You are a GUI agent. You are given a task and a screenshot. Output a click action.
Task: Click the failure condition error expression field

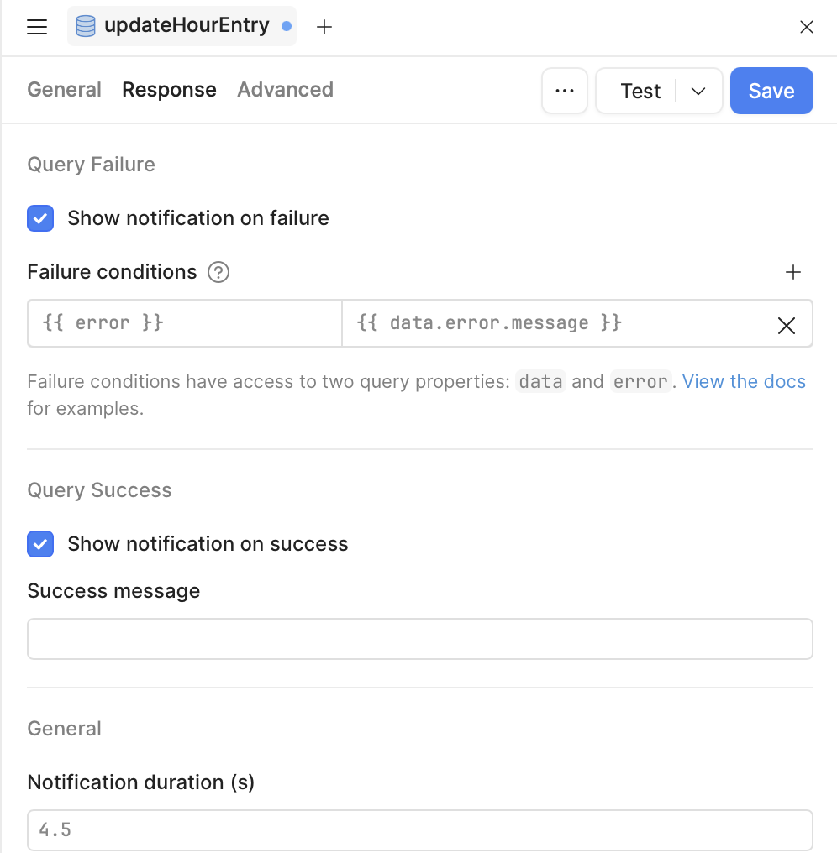tap(185, 323)
